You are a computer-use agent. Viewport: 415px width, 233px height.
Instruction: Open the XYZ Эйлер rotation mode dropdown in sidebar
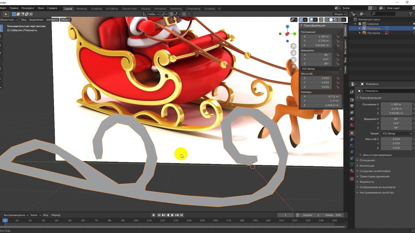click(321, 69)
